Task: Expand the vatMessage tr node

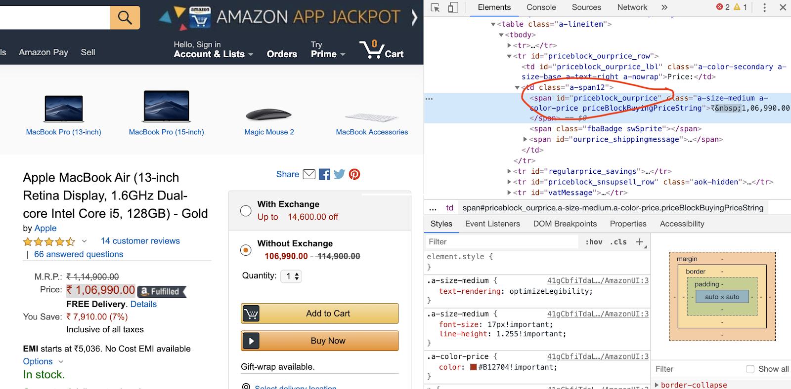Action: 509,193
